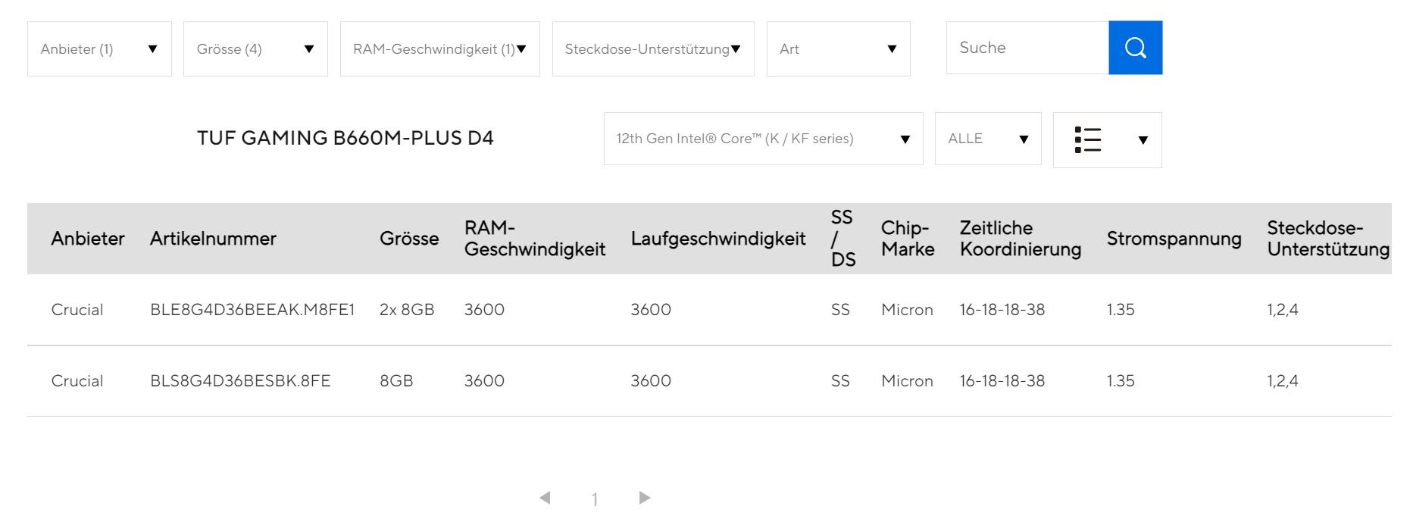Click Crucial in the BLS8G4D36BESBK row
The image size is (1413, 525).
(x=77, y=381)
